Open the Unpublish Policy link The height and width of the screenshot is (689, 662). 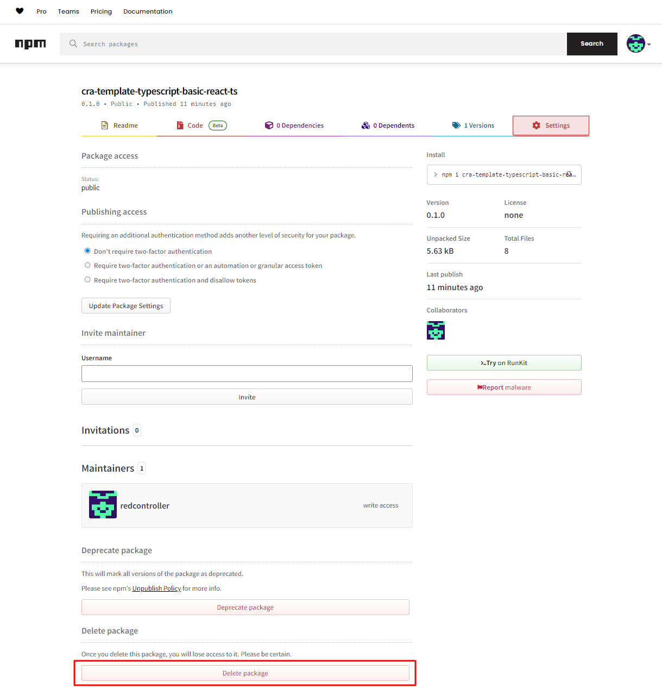[156, 588]
